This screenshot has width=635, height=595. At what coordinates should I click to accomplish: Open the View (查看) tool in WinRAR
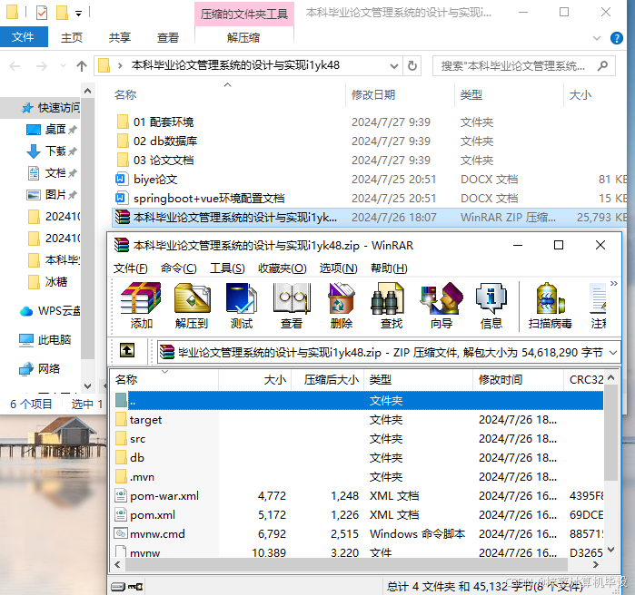point(292,305)
